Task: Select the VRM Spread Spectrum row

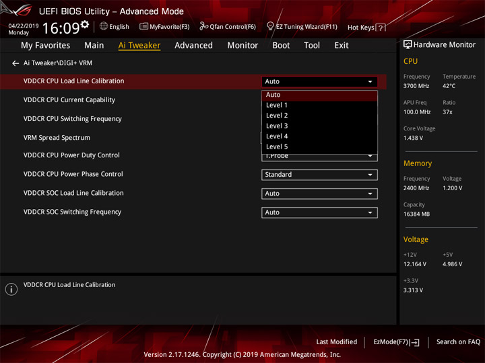Action: point(57,138)
